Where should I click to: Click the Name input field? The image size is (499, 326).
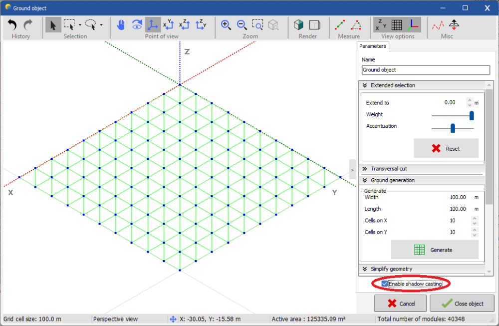[x=426, y=70]
